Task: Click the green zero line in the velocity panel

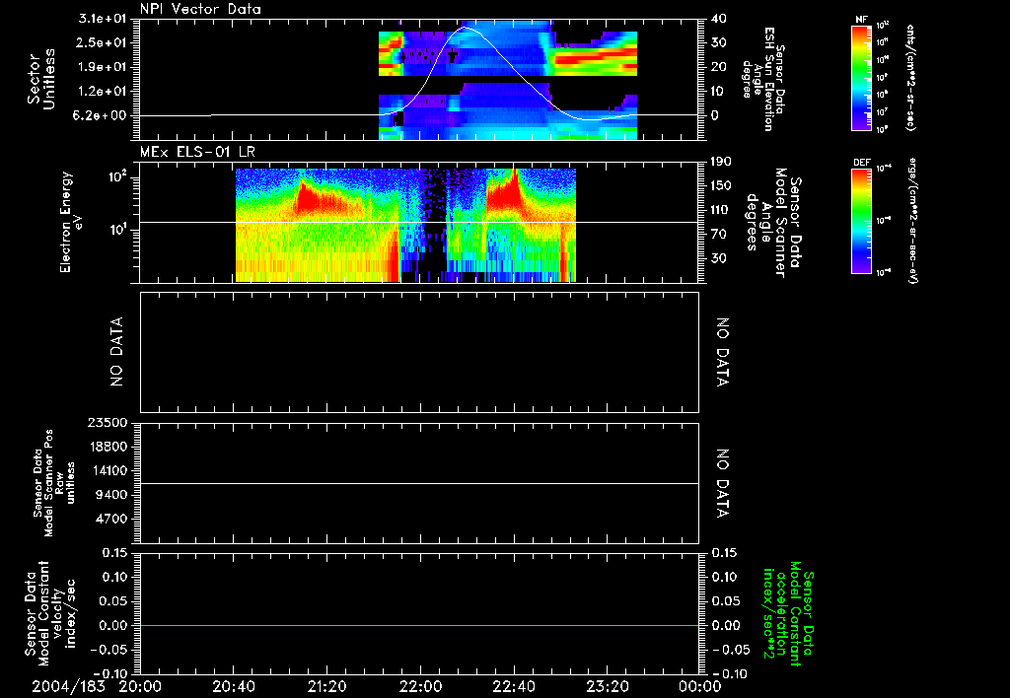Action: pyautogui.click(x=419, y=625)
